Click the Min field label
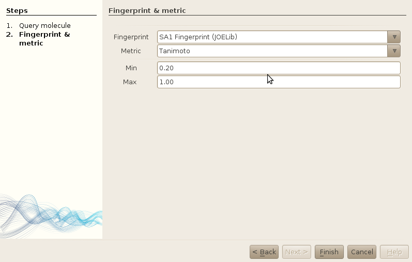 tap(131, 68)
